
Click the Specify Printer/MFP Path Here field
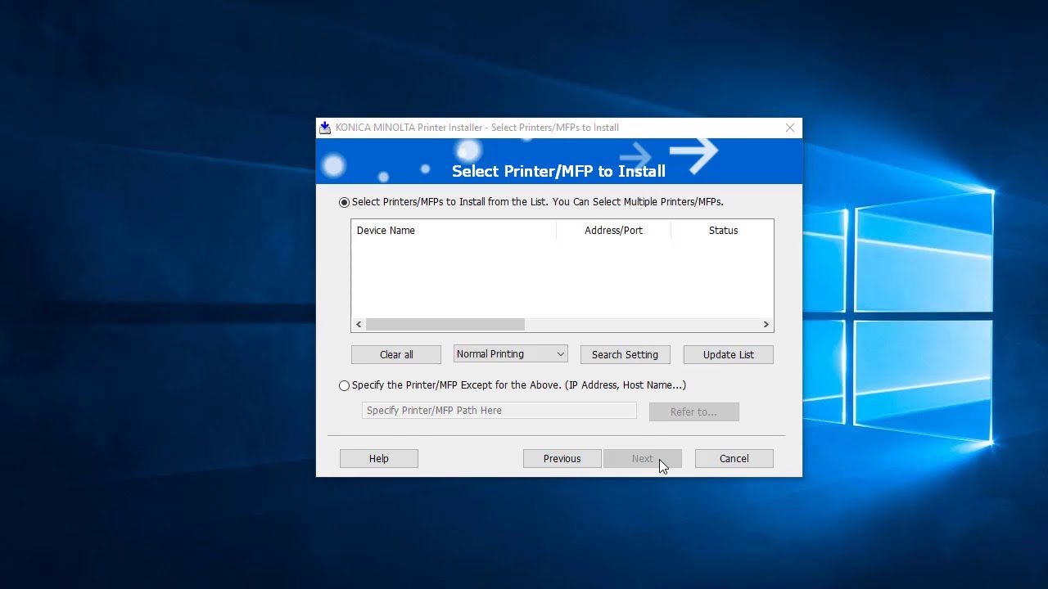click(499, 411)
